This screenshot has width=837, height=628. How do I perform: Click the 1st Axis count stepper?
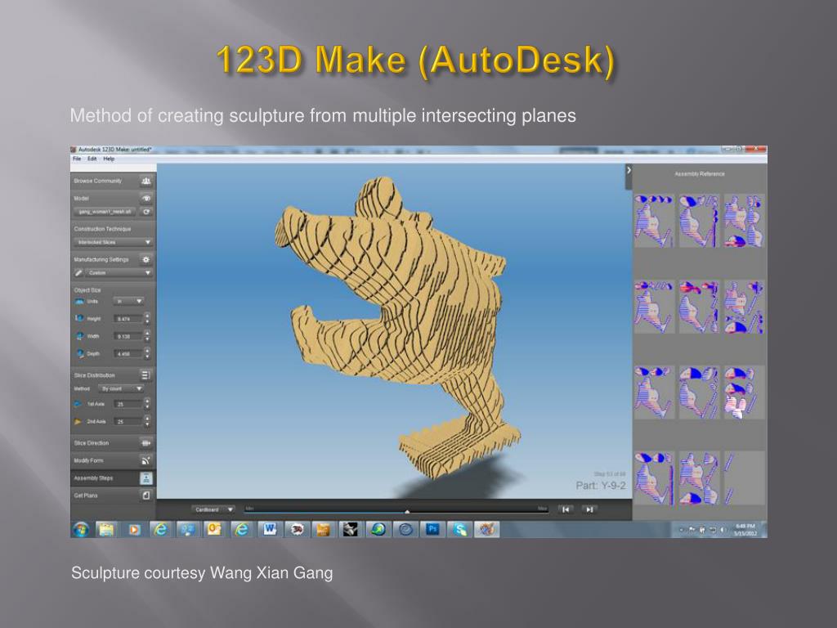pyautogui.click(x=147, y=404)
